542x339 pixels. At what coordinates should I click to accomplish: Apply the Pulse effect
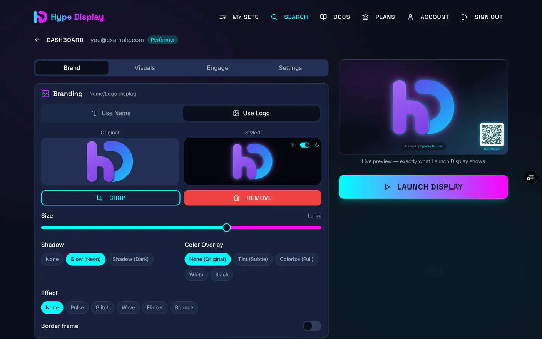[77, 307]
